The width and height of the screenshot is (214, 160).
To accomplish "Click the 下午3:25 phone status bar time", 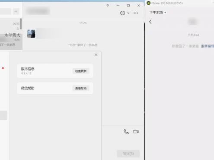I will [x=156, y=13].
